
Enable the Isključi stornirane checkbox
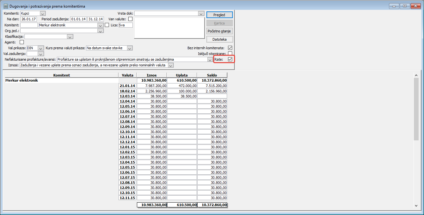click(230, 54)
